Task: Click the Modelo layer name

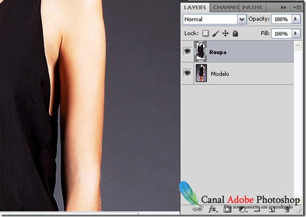Action: tap(220, 74)
